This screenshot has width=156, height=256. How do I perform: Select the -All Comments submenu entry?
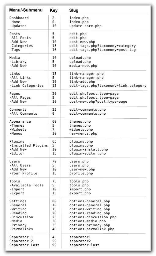pos(23,113)
